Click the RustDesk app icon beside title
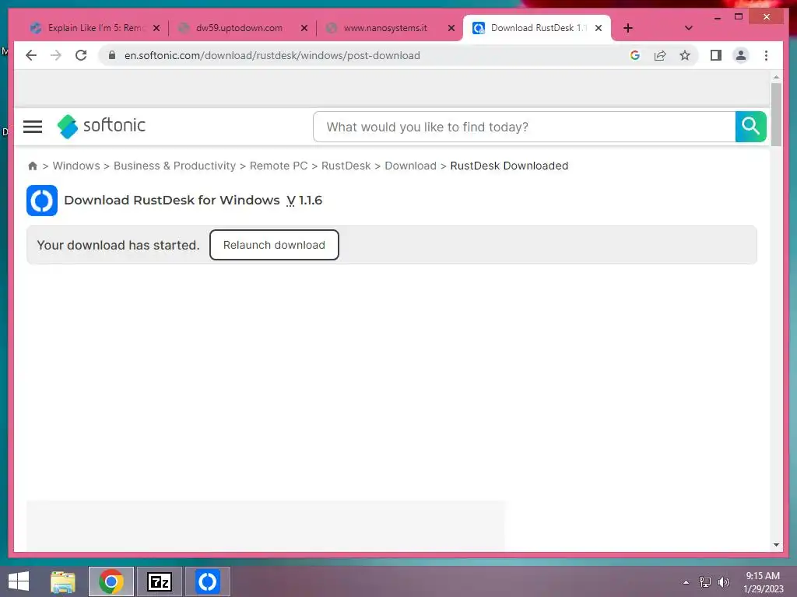 coord(42,201)
